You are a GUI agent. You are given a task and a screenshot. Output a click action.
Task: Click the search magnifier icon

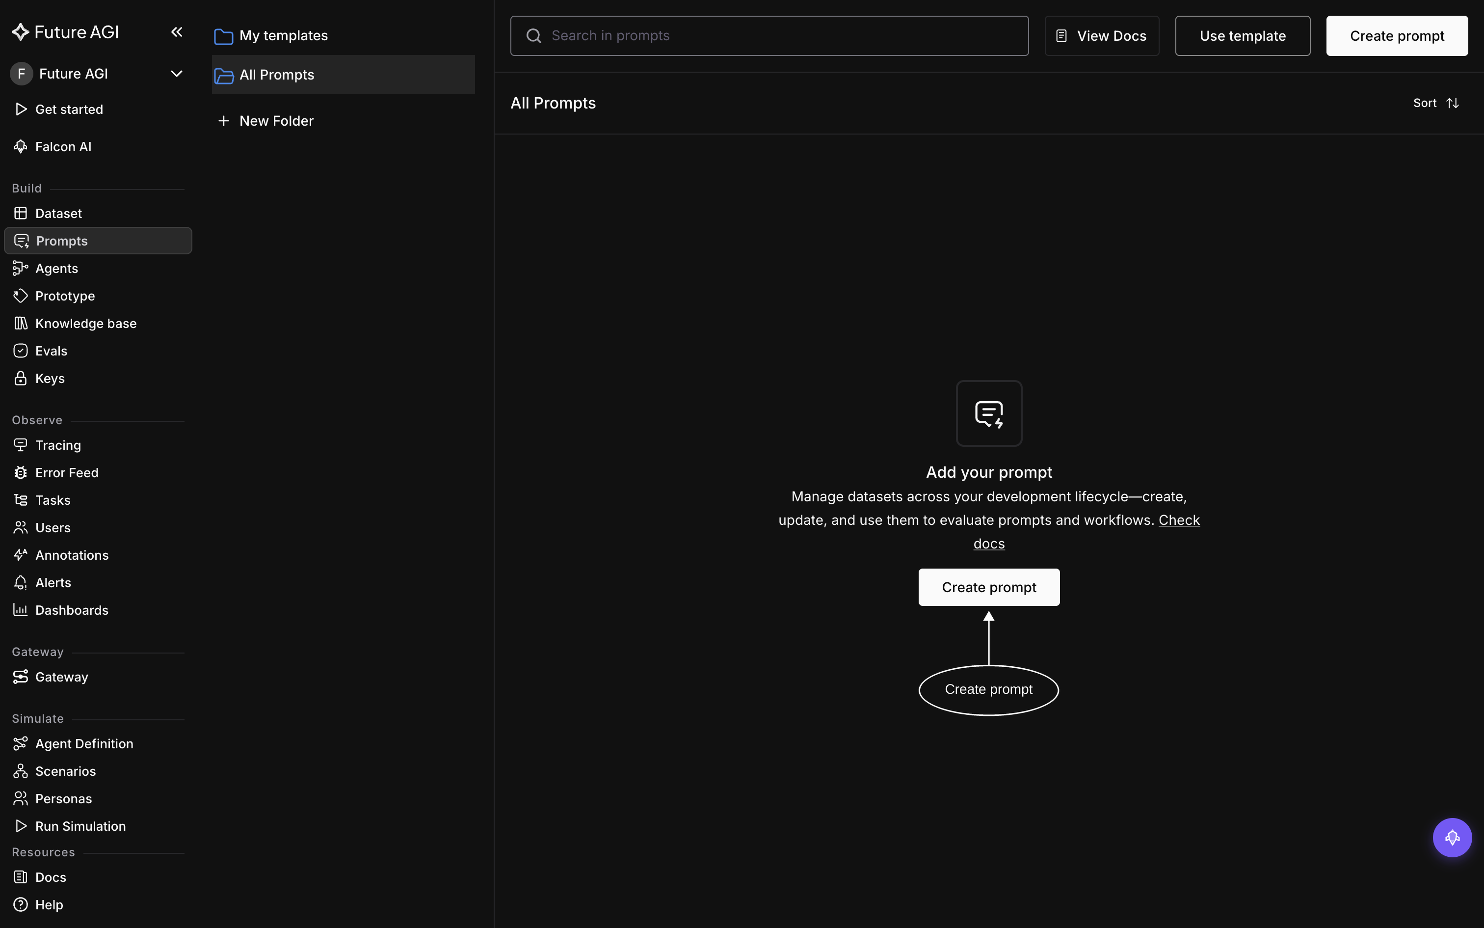[534, 35]
